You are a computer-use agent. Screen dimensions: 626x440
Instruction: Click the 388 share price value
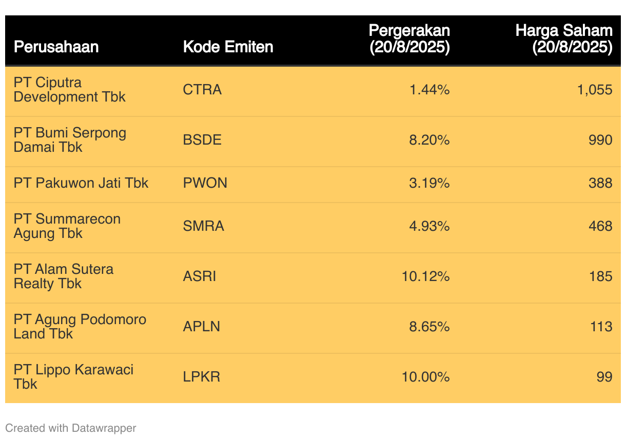(x=600, y=183)
